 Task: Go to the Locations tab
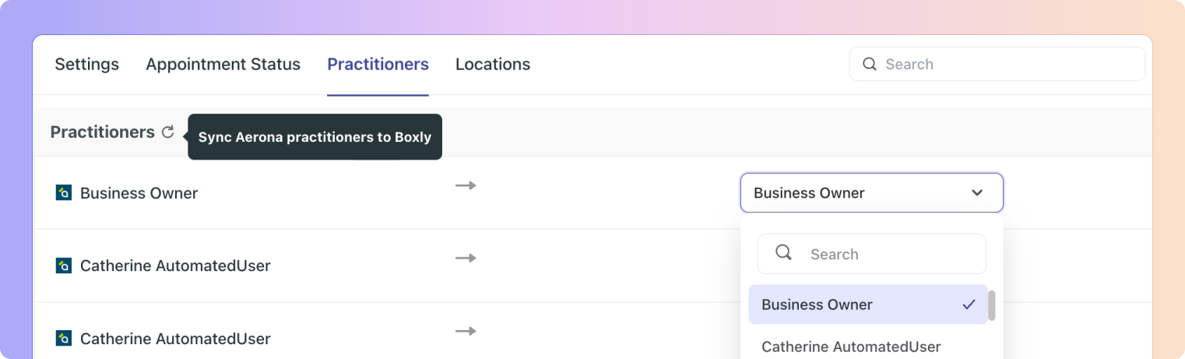tap(493, 65)
